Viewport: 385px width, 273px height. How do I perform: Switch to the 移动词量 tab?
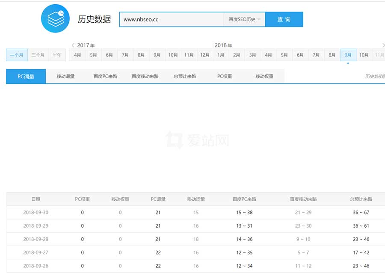coord(65,76)
